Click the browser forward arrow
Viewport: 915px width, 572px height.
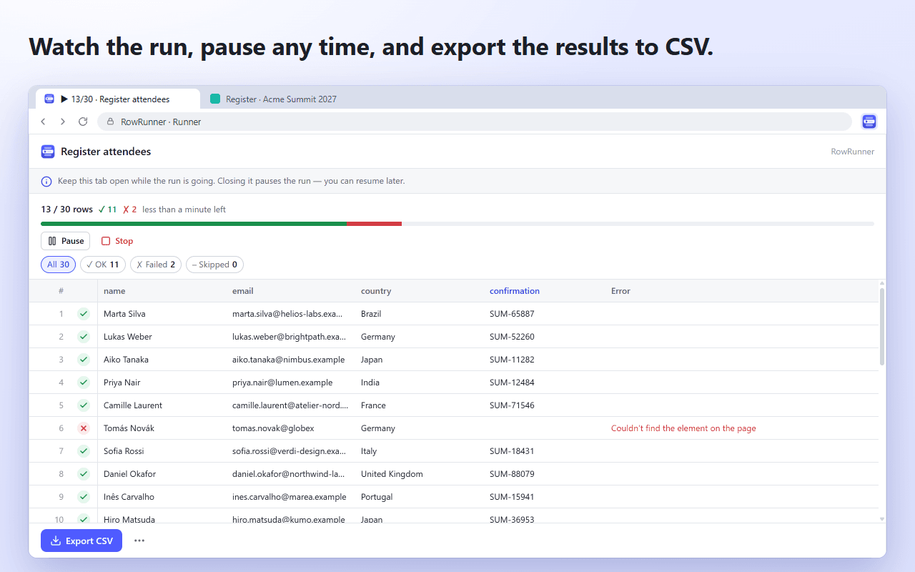(63, 122)
